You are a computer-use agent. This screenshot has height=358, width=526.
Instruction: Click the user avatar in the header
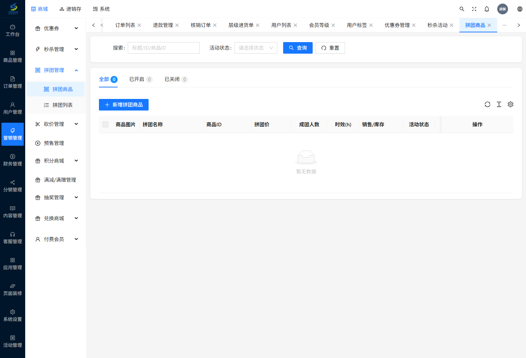click(x=503, y=9)
